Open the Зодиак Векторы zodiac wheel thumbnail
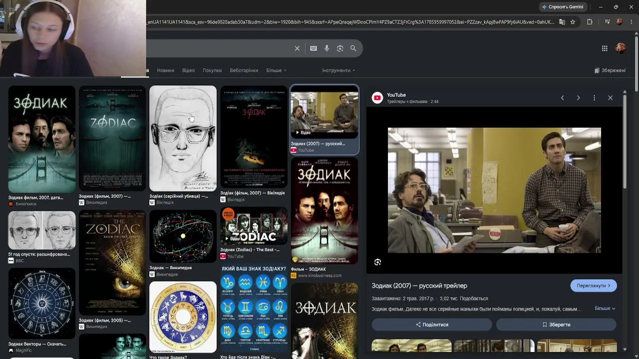Viewport: 639px width, 359px height. (x=42, y=304)
